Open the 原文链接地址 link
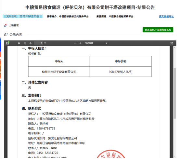 click(x=166, y=17)
